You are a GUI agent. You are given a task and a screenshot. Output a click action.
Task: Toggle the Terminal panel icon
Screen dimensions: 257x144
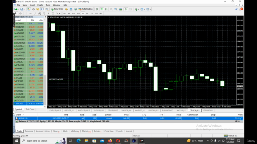(x=42, y=9)
